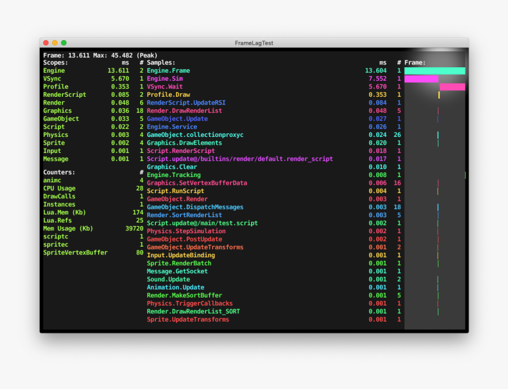Viewport: 508px width, 389px height.
Task: Select the VSync scope entry
Action: click(93, 79)
